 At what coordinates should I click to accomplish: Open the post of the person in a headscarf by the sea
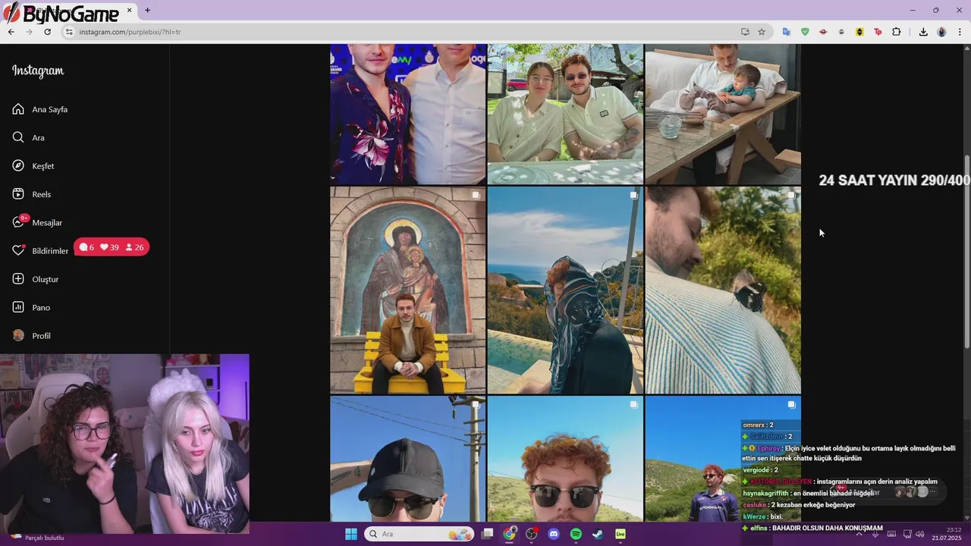pos(565,290)
